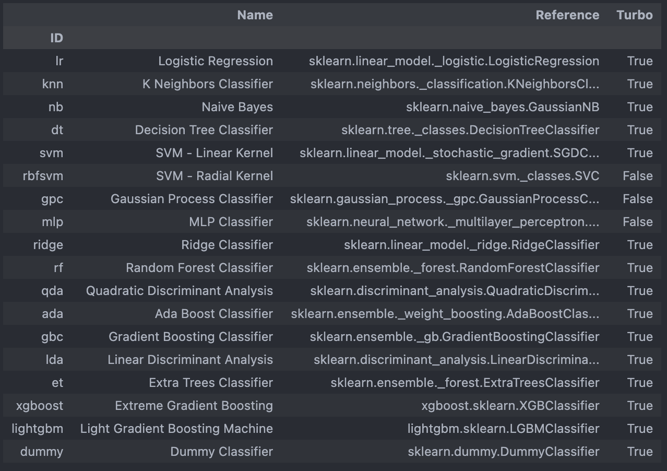Click the Turbo column header
Image resolution: width=667 pixels, height=471 pixels.
click(634, 15)
